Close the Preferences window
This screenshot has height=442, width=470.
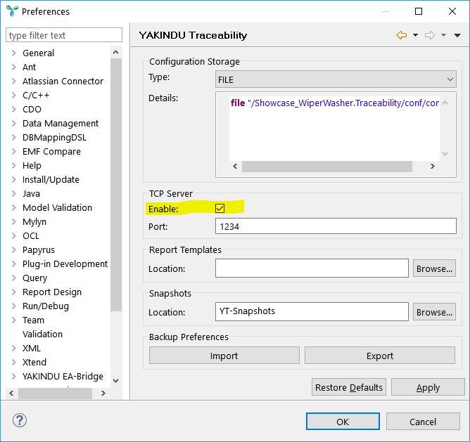(452, 11)
